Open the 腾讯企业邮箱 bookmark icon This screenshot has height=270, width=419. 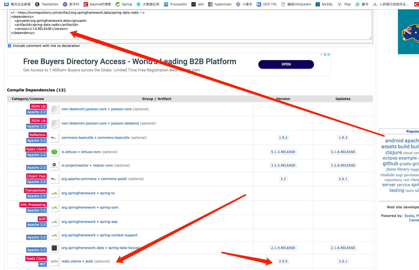pyautogui.click(x=6, y=4)
